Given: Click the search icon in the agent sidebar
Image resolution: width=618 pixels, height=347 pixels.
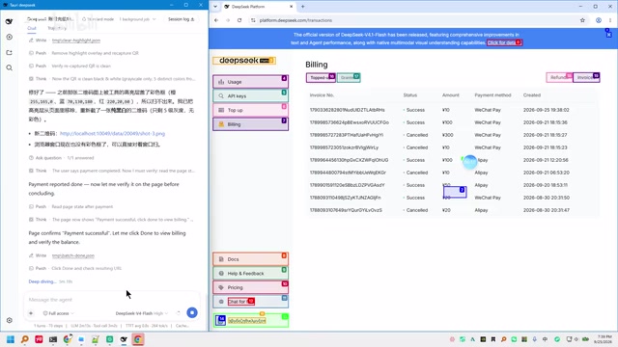Looking at the screenshot, I should (9, 67).
